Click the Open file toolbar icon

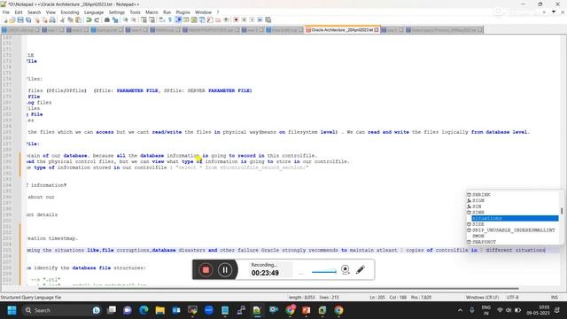(x=12, y=19)
